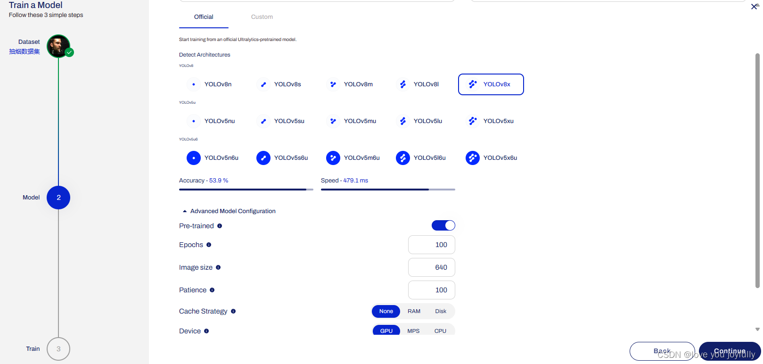
Task: Click the Patience info icon
Action: tap(212, 290)
